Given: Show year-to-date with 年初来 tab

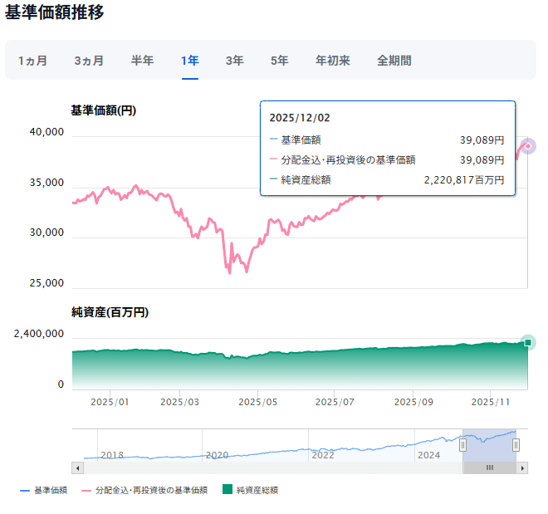Looking at the screenshot, I should click(333, 61).
